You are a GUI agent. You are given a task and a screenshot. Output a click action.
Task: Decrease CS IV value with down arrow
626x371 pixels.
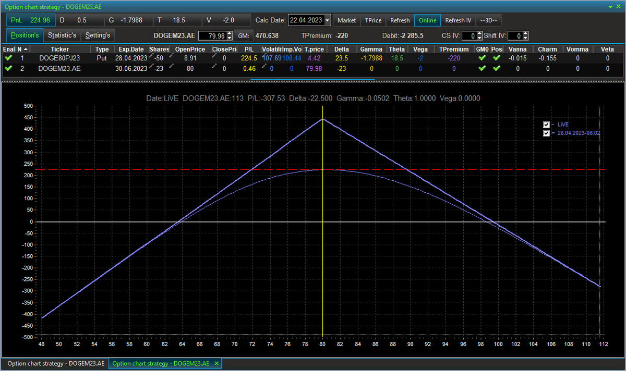(x=479, y=38)
